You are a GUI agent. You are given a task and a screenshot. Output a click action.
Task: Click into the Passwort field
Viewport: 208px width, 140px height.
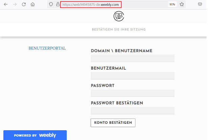tap(133, 93)
